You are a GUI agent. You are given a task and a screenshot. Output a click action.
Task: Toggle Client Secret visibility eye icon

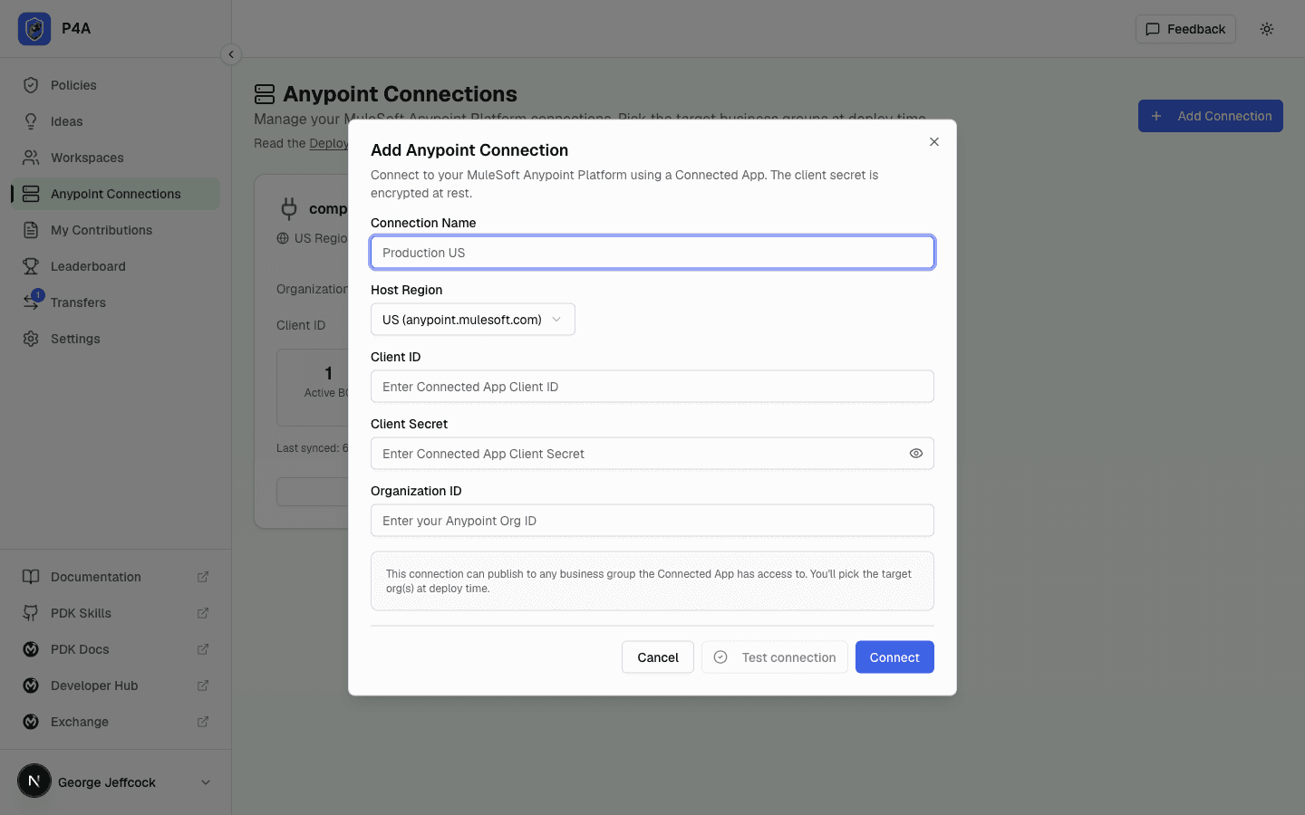(916, 454)
